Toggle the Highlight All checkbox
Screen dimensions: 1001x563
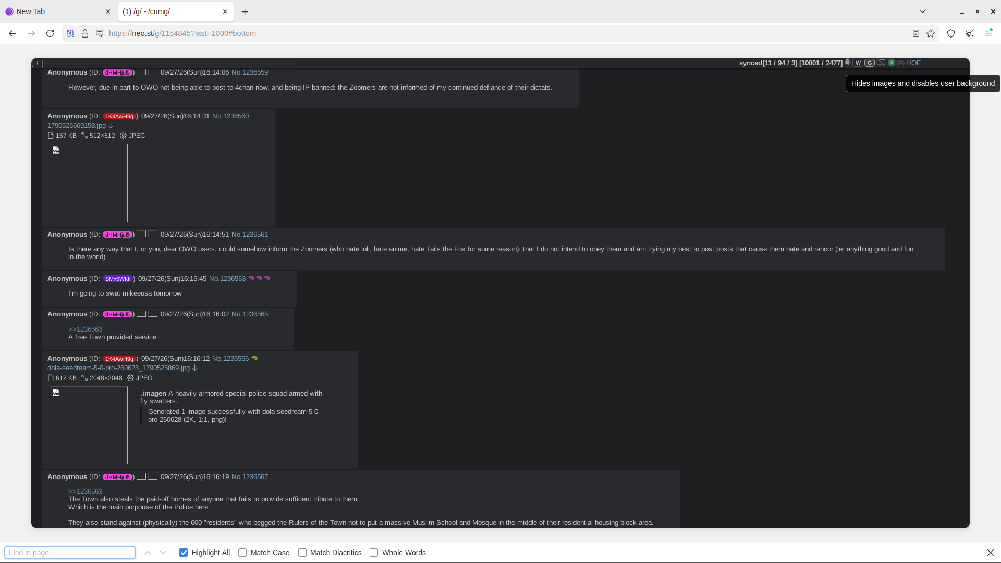pyautogui.click(x=184, y=553)
